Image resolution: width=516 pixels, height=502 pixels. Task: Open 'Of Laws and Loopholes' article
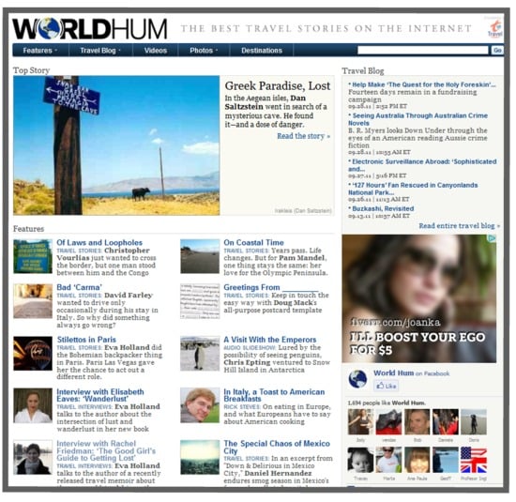click(99, 243)
